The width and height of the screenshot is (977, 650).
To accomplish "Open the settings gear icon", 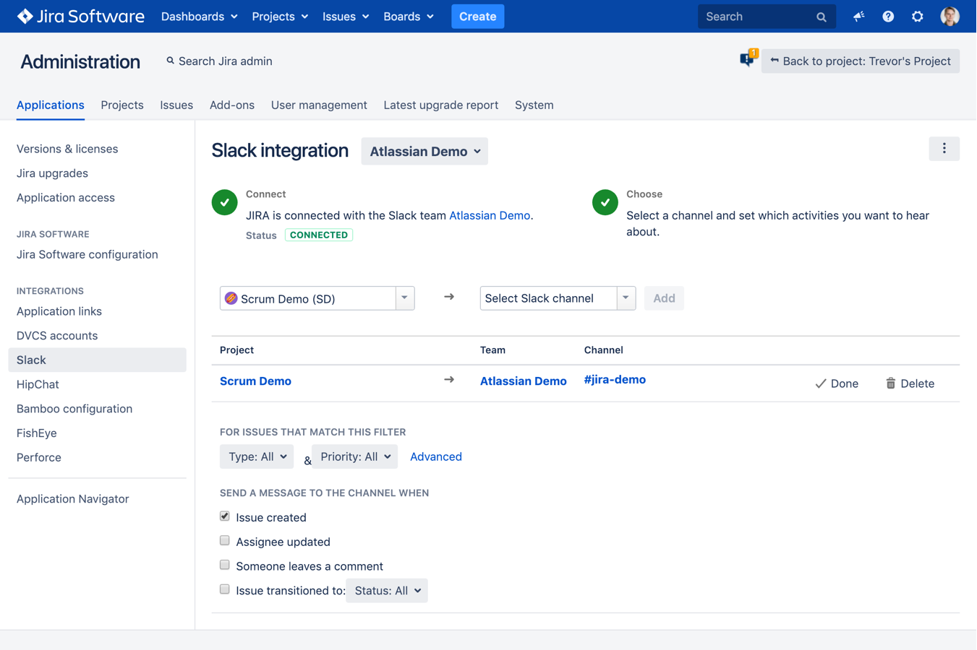I will pyautogui.click(x=917, y=17).
